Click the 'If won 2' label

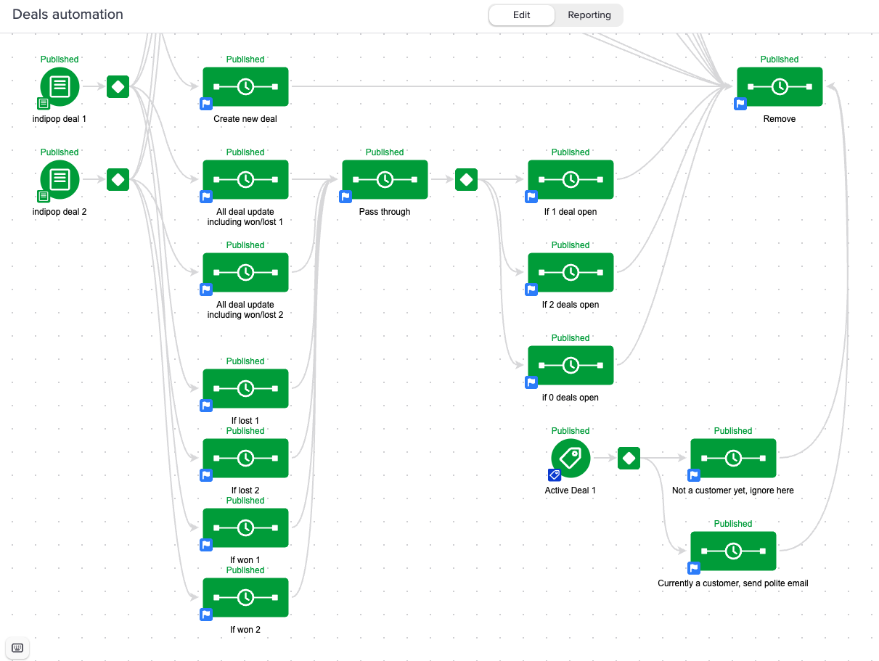click(x=245, y=630)
